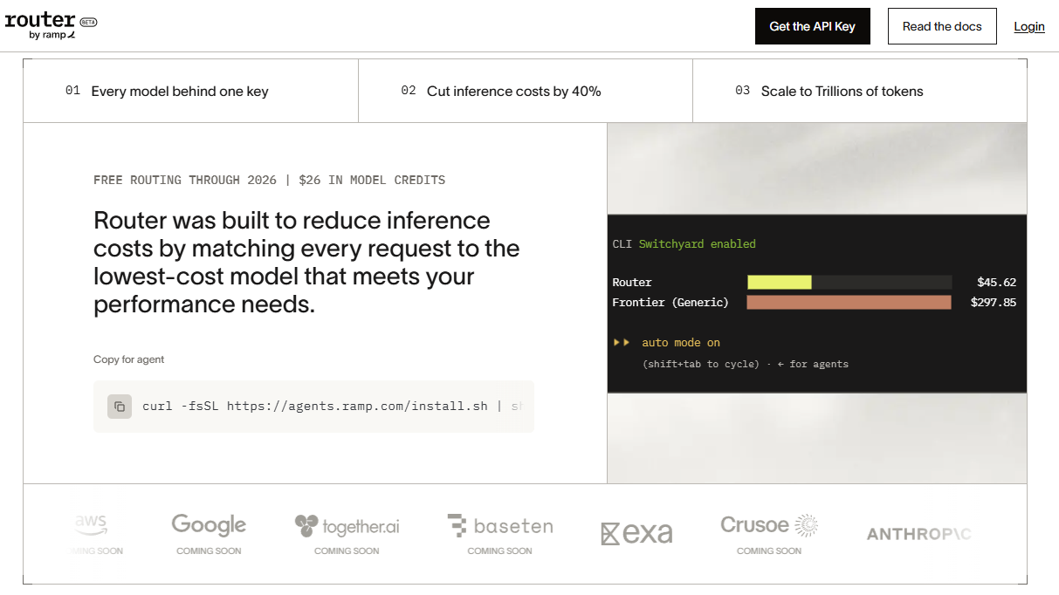Click the baseten logo
Screen dimensions: 1059x595
coord(499,526)
